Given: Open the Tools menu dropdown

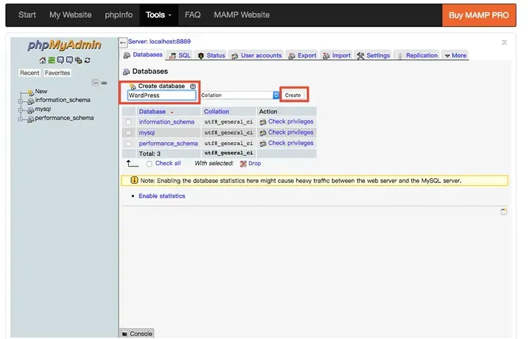Looking at the screenshot, I should coord(158,15).
